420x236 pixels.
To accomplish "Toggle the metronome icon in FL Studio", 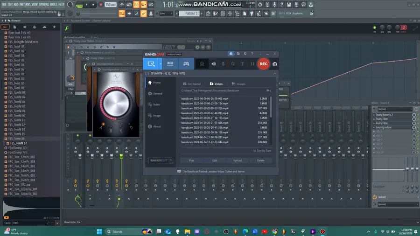I will pos(122,5).
